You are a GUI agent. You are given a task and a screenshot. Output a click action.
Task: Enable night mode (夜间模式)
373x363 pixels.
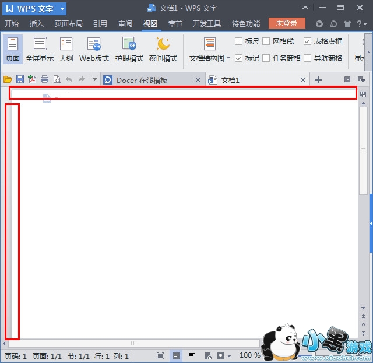click(163, 49)
